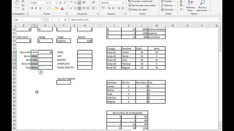The height and width of the screenshot is (131, 234).
Task: Open Buscar y seleccionar menu
Action: tap(202, 6)
